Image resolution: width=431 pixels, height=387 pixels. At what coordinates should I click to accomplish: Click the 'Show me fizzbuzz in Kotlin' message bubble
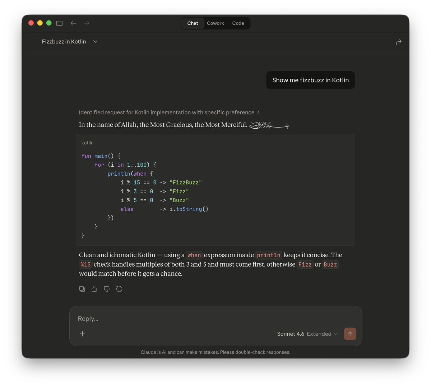point(311,80)
